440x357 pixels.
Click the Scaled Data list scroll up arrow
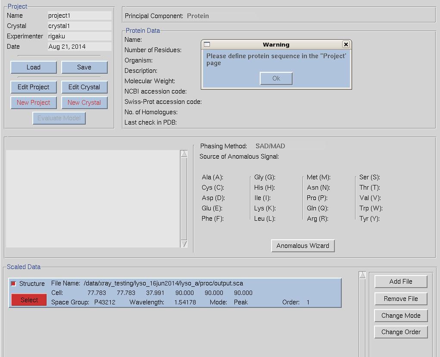pos(362,275)
